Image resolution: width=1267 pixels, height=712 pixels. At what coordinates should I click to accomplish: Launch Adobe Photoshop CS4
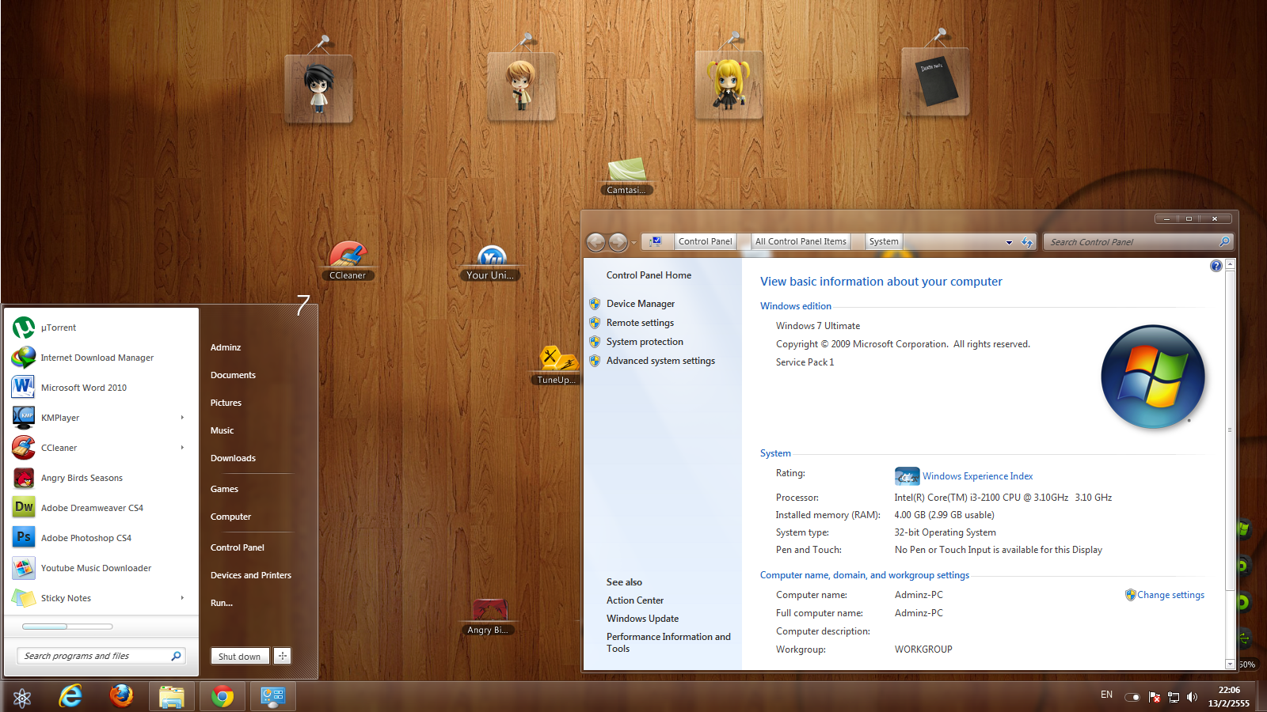coord(101,538)
